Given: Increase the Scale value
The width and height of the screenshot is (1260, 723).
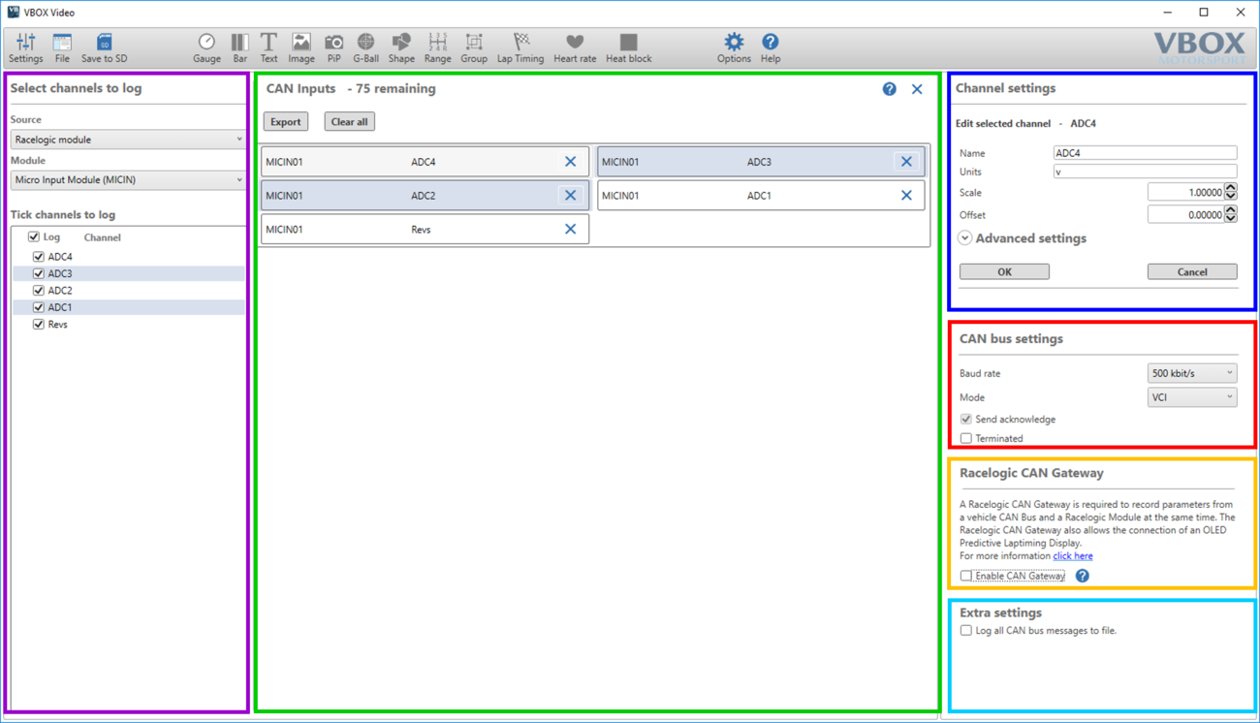Looking at the screenshot, I should point(1231,188).
